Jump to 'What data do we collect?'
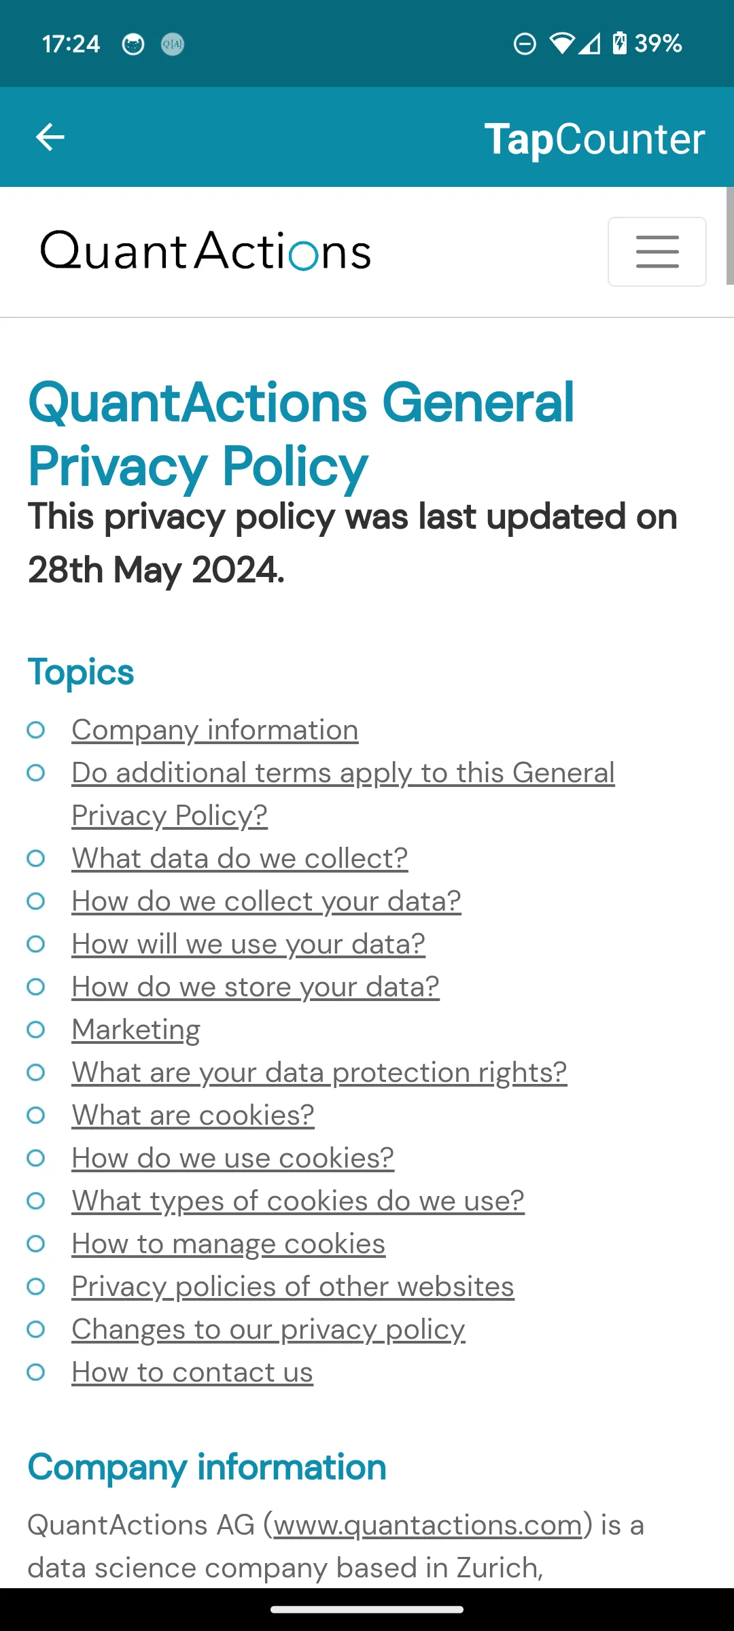The height and width of the screenshot is (1631, 734). click(x=240, y=858)
